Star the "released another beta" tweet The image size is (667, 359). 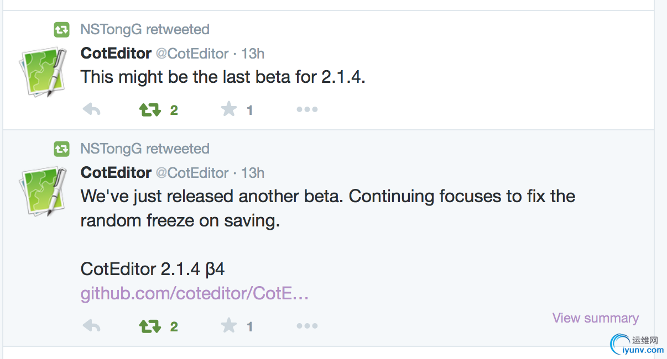coord(229,326)
